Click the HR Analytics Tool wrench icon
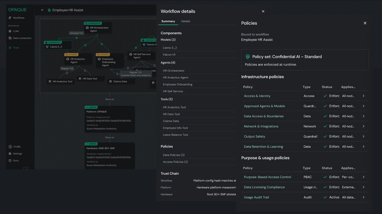 click(50, 82)
